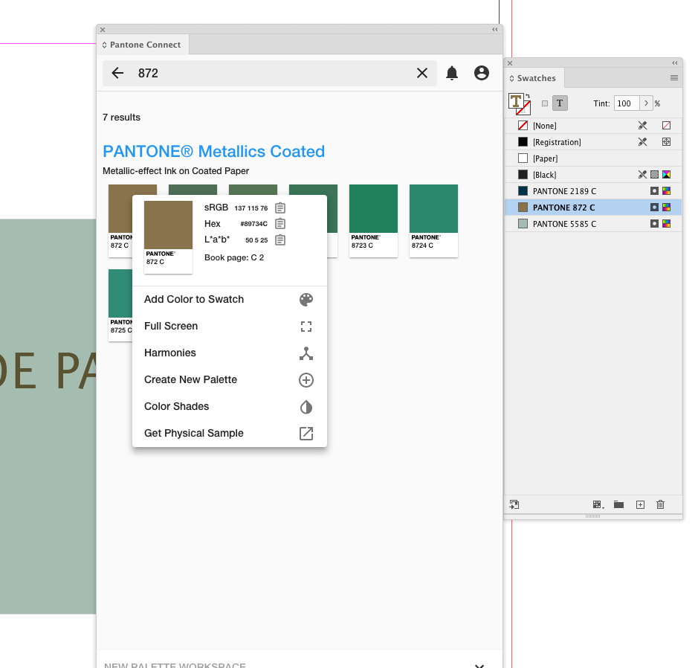
Task: Select formatting affects text button
Action: coord(560,103)
